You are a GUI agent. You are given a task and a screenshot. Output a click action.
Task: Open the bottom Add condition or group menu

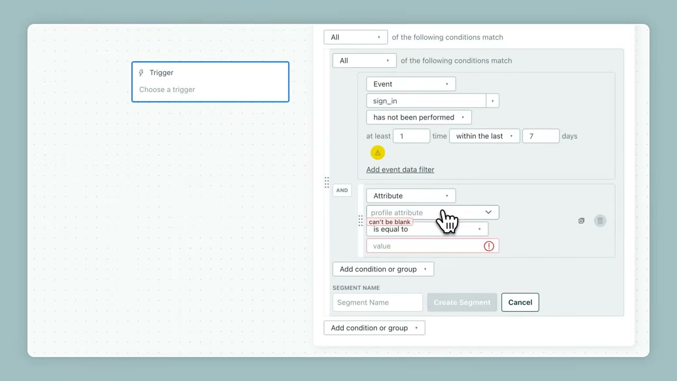coord(374,328)
